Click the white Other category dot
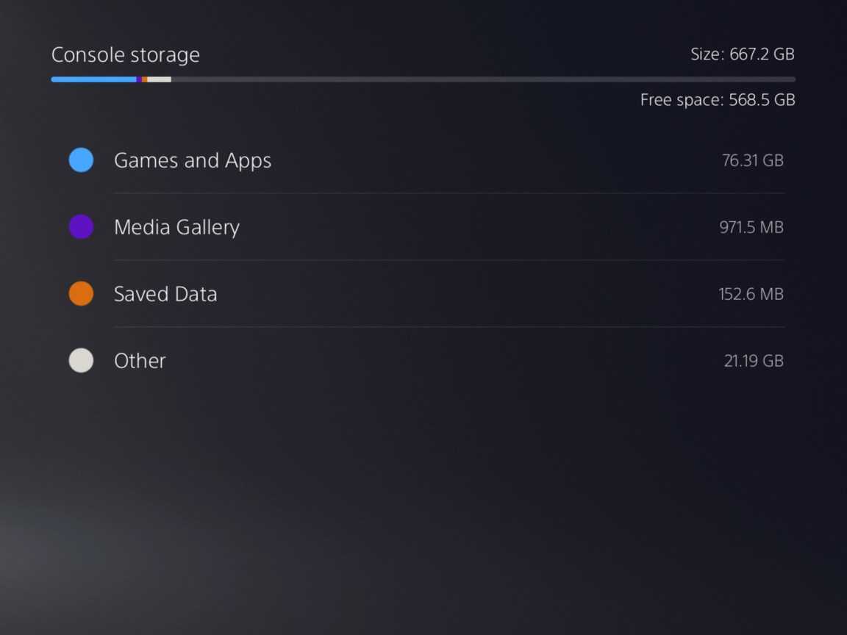This screenshot has height=635, width=847. (81, 360)
